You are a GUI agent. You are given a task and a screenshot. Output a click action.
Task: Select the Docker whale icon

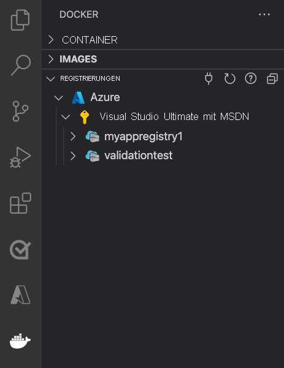click(20, 341)
